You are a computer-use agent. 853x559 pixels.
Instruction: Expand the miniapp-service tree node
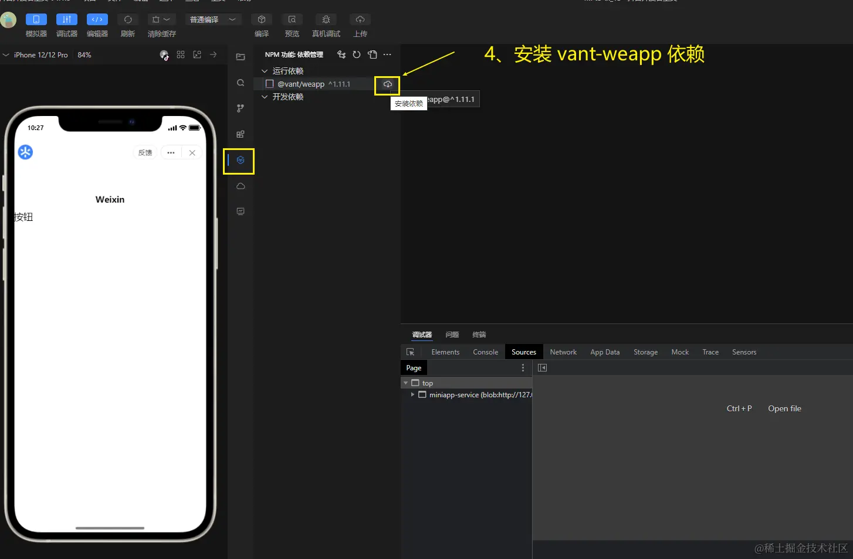click(412, 395)
